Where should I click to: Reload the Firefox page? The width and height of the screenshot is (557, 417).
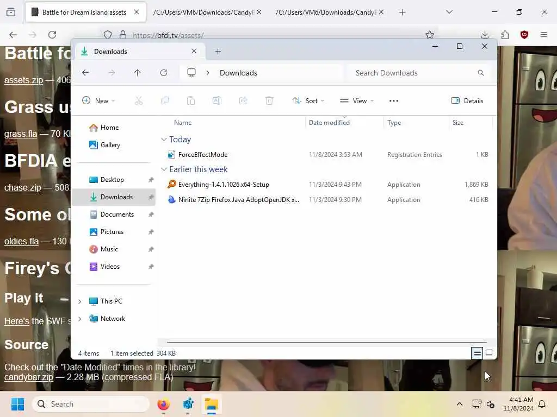[x=52, y=35]
